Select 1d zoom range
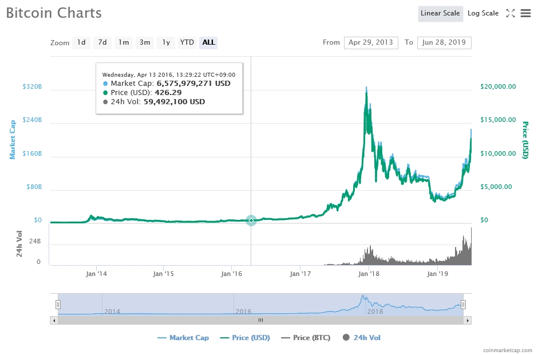 pos(81,42)
